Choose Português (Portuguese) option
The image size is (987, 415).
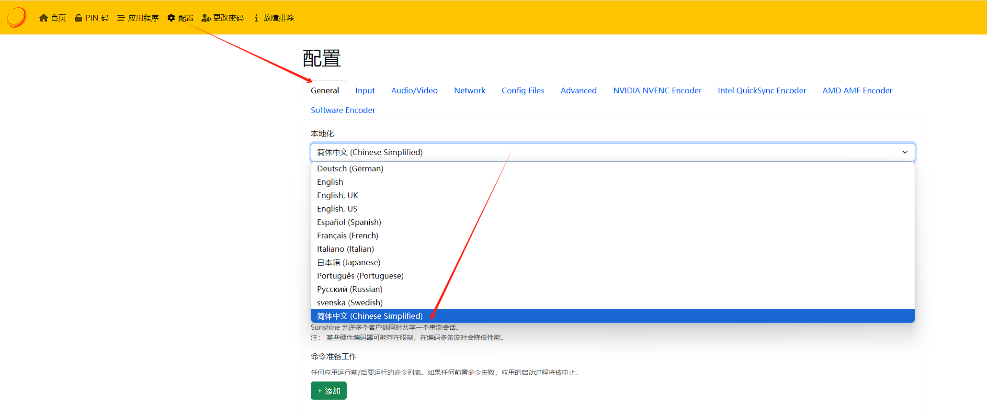pyautogui.click(x=613, y=276)
